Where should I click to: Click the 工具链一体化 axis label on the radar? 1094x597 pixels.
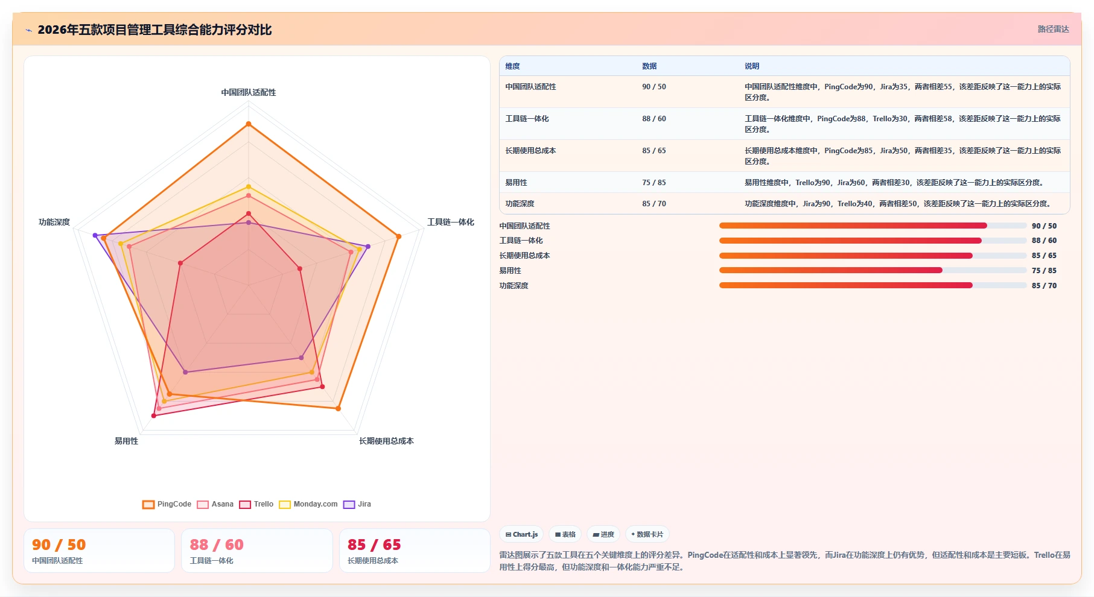pyautogui.click(x=451, y=222)
